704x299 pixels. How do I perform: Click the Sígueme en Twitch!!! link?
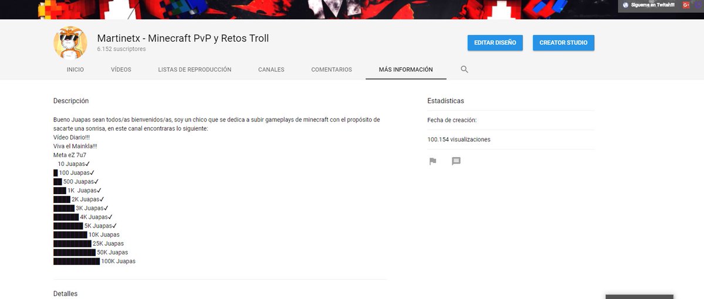[x=652, y=5]
